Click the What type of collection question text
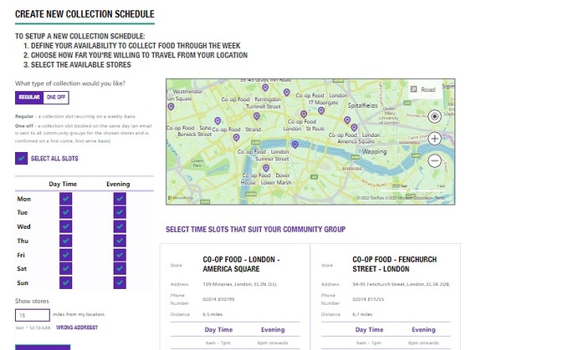The width and height of the screenshot is (568, 350). 70,84
